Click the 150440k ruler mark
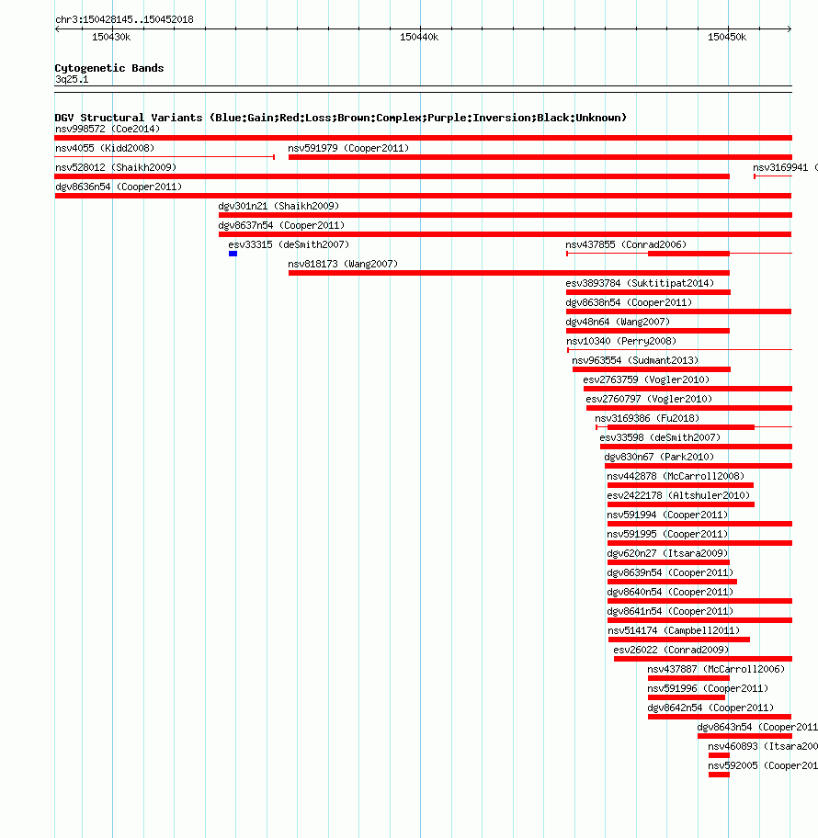The image size is (818, 838). pos(419,37)
